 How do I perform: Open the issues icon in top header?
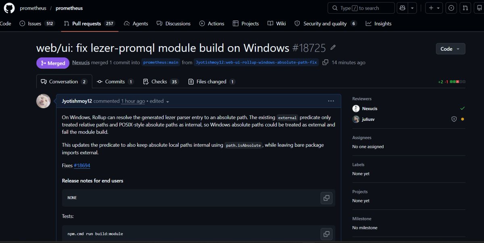click(x=451, y=8)
